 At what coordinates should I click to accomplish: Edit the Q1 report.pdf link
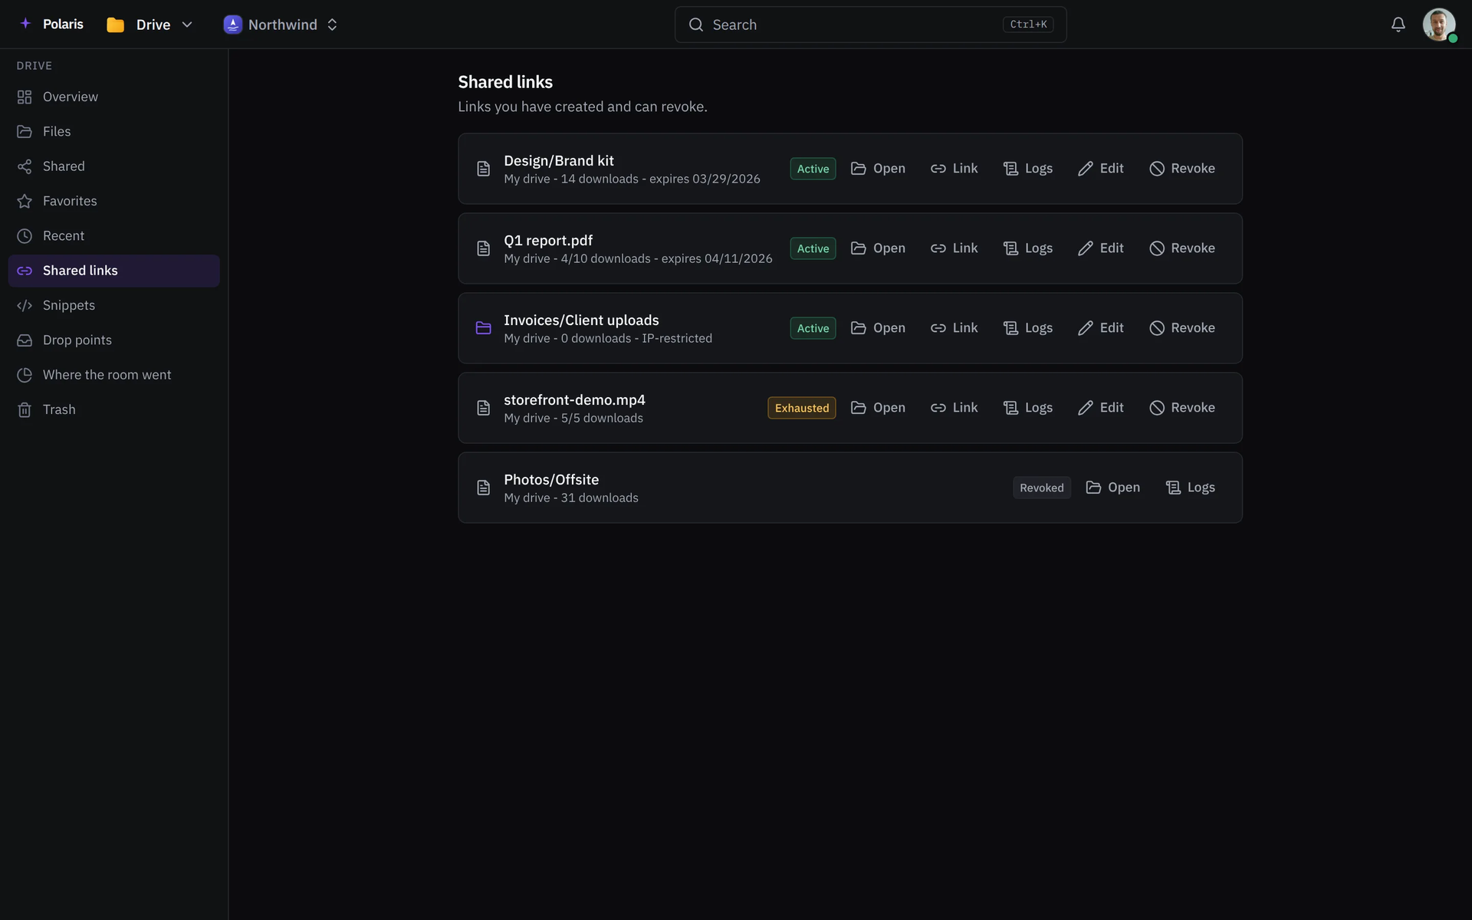click(x=1100, y=248)
